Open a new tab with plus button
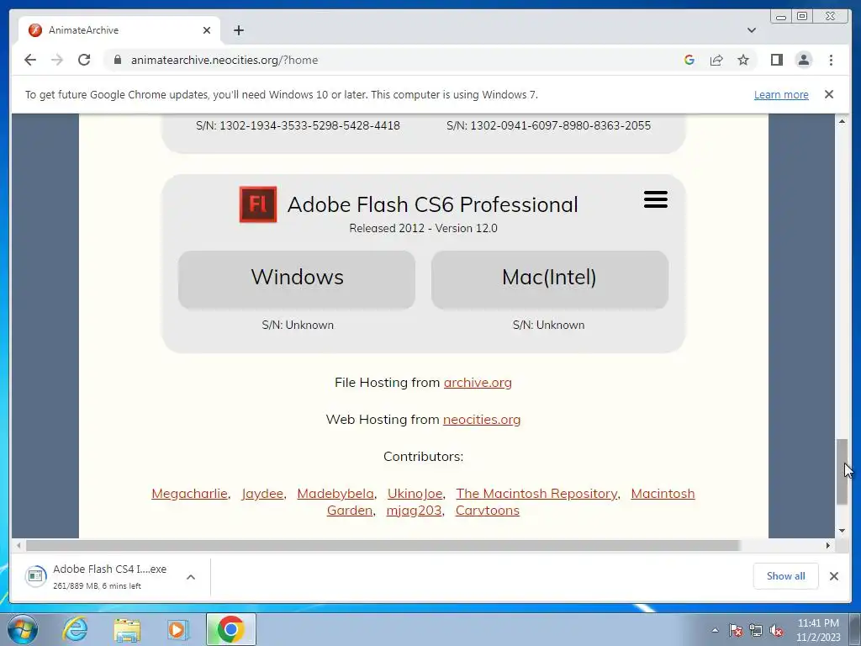Screen dimensions: 861x646 coord(238,30)
